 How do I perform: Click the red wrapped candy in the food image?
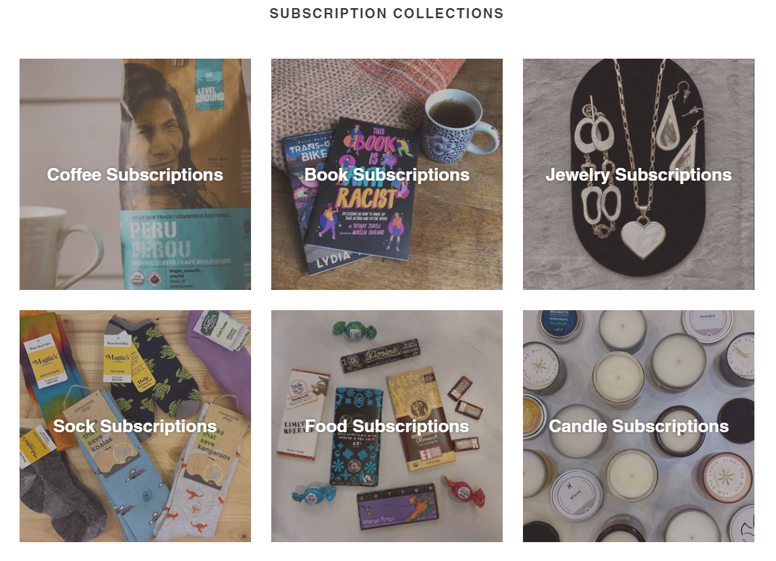[464, 492]
